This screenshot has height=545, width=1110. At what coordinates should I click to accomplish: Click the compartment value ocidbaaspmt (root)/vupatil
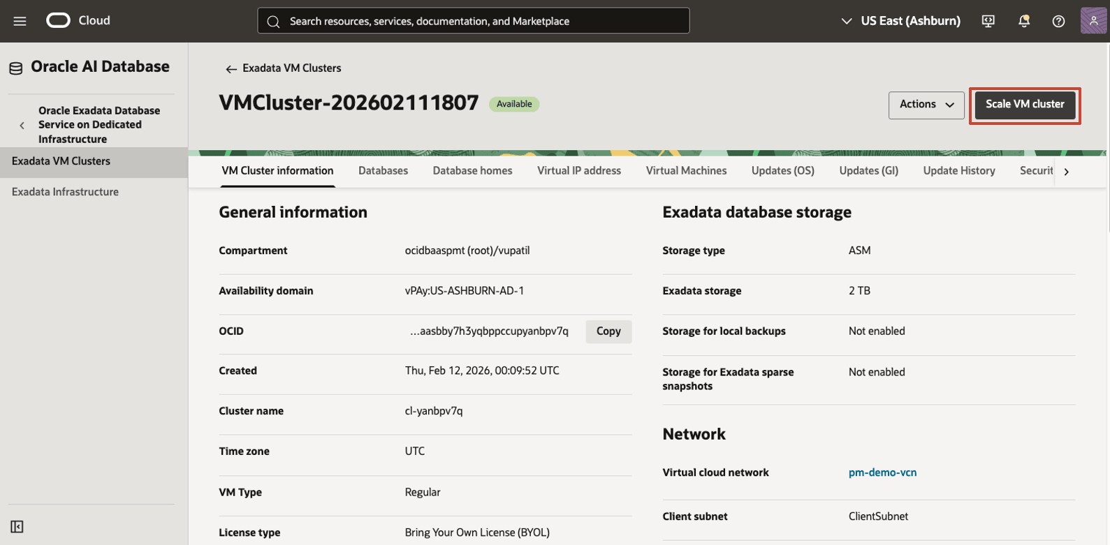(x=467, y=251)
